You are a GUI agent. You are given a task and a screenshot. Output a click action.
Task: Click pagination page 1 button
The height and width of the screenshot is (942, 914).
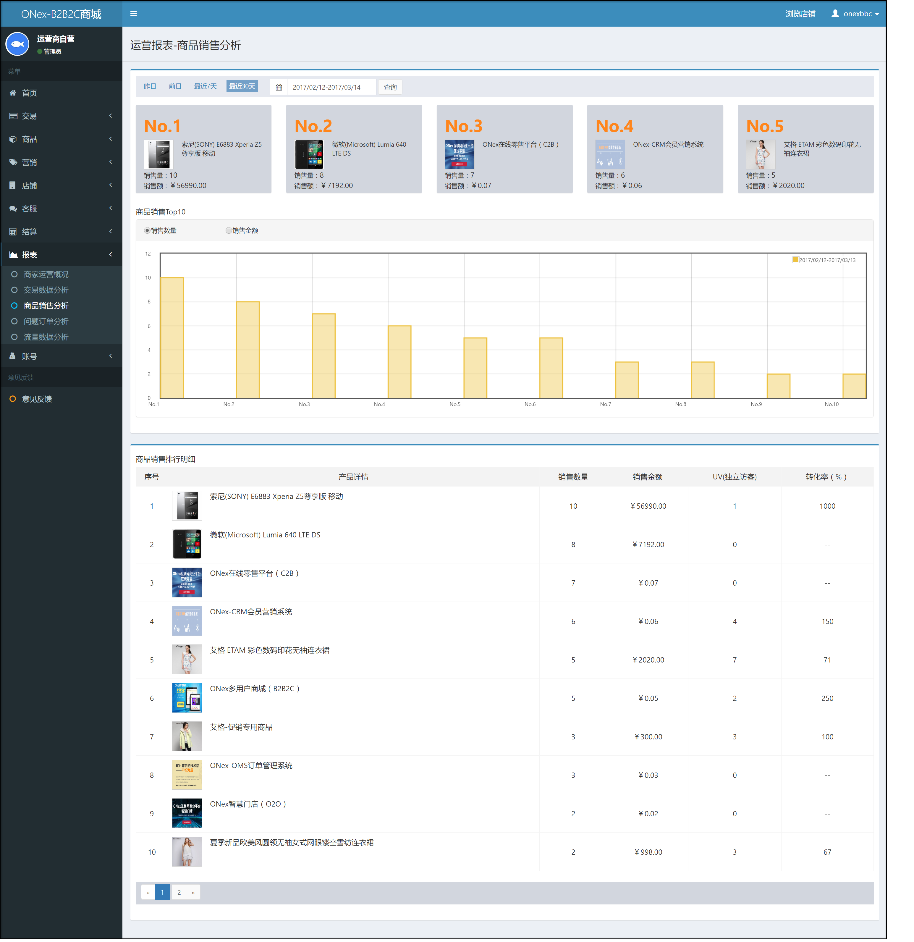(x=162, y=893)
